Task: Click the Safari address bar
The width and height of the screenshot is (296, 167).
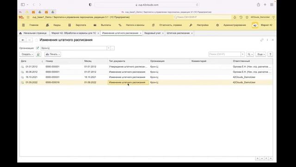Action: click(x=147, y=5)
